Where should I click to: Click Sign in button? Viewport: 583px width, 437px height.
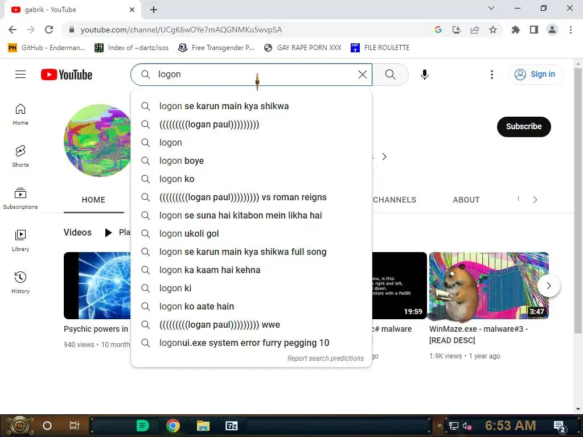pos(535,75)
